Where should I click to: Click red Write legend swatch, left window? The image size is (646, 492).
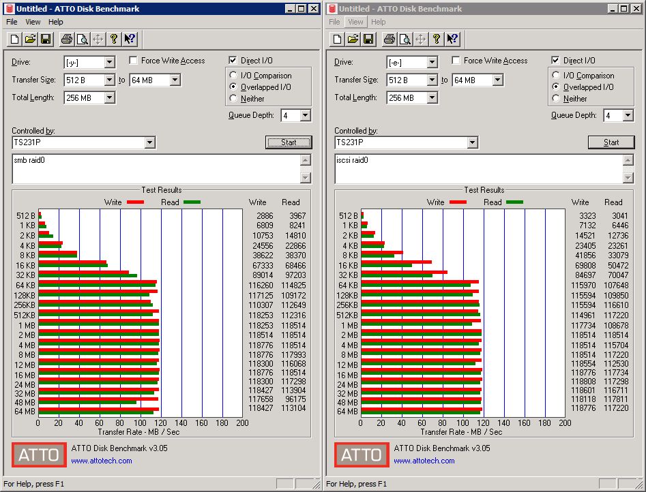(x=135, y=202)
